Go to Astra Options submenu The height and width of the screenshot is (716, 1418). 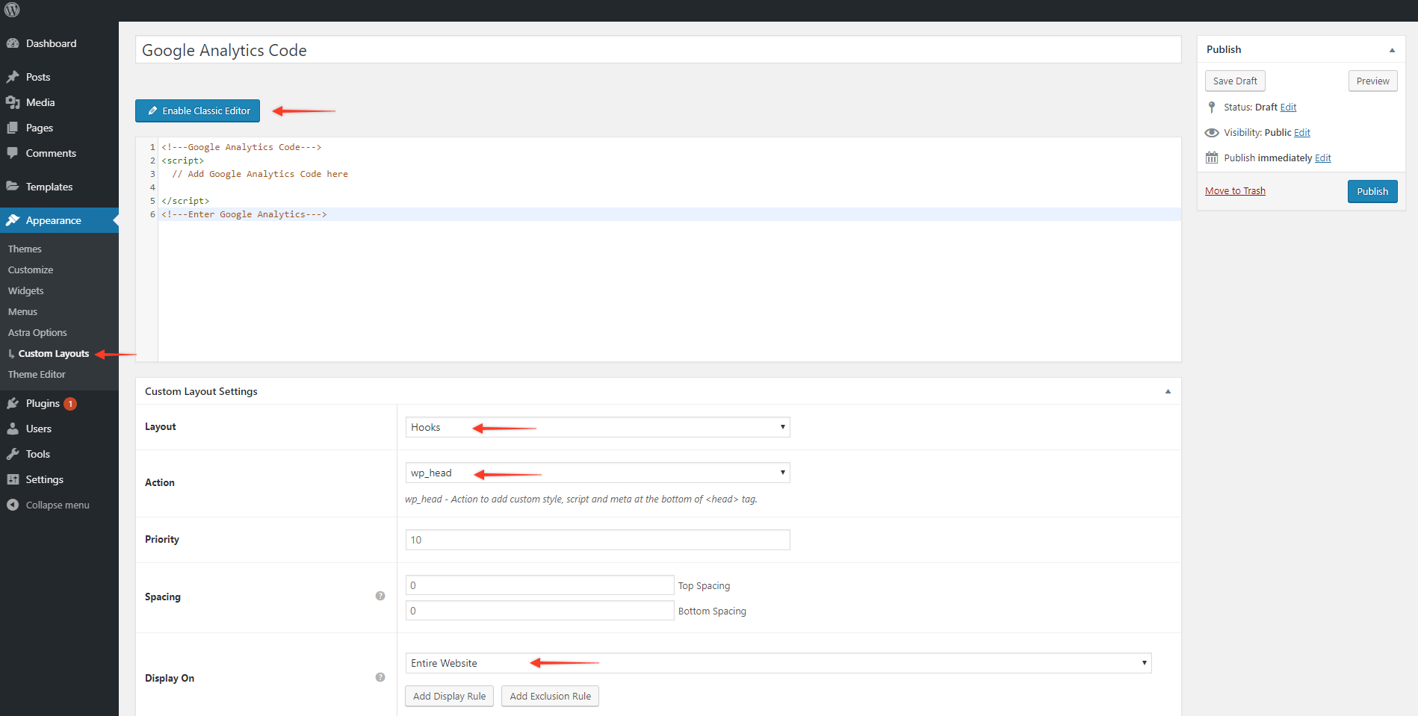pos(37,332)
